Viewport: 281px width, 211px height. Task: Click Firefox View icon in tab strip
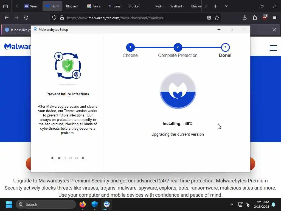[5, 6]
